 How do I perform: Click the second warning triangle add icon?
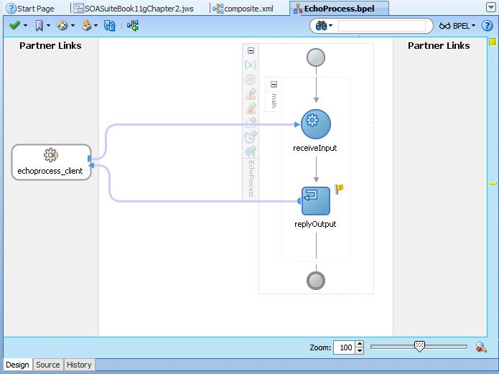click(251, 108)
